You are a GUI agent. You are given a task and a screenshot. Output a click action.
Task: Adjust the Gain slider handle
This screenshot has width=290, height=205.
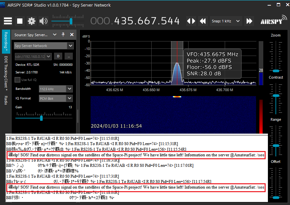(x=42, y=118)
